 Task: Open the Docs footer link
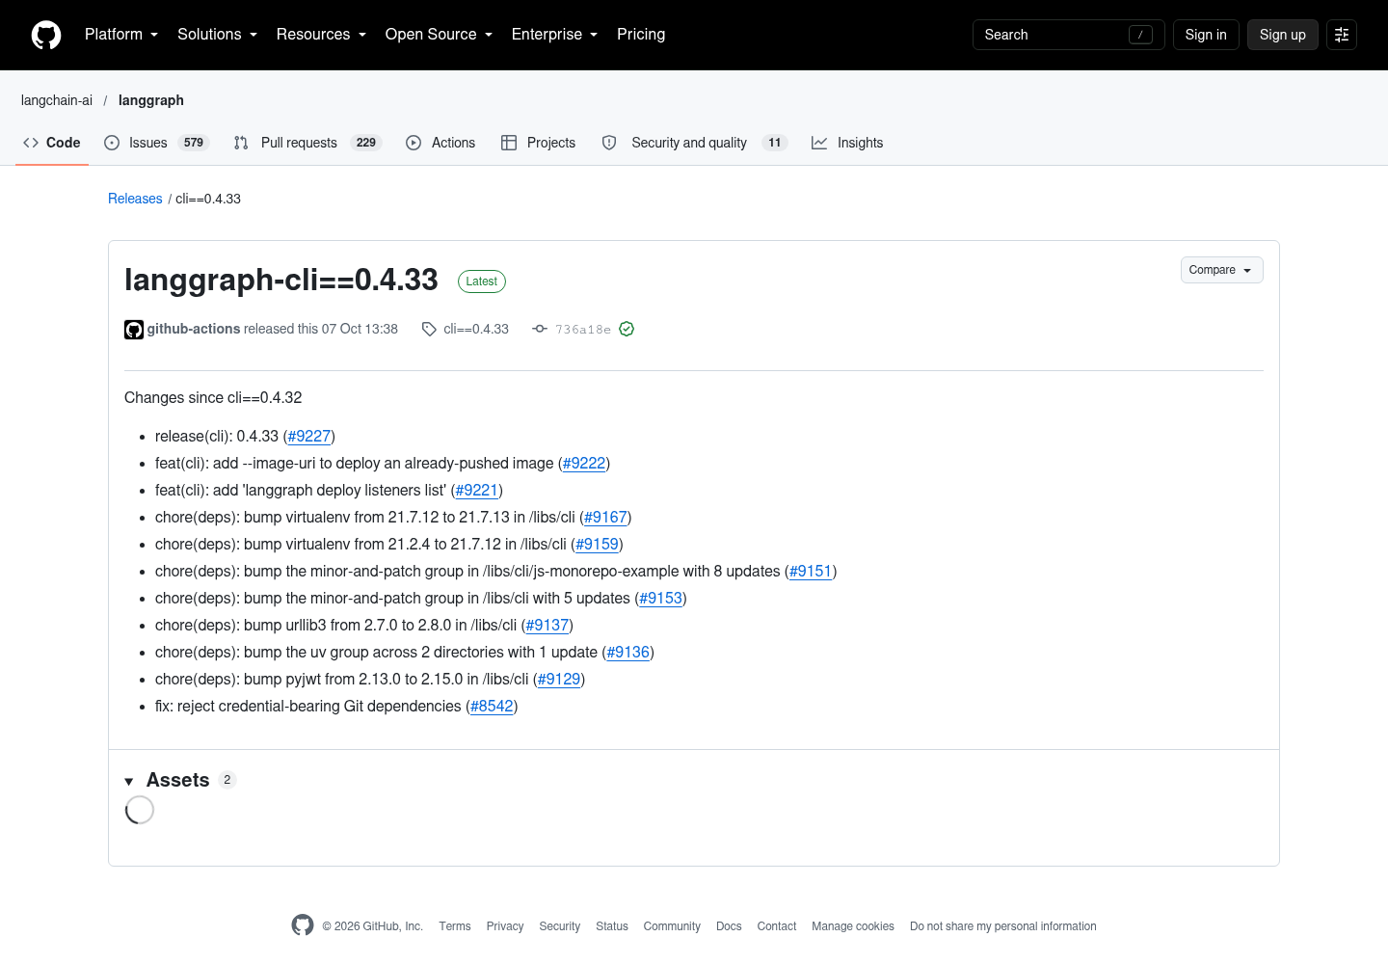[729, 926]
